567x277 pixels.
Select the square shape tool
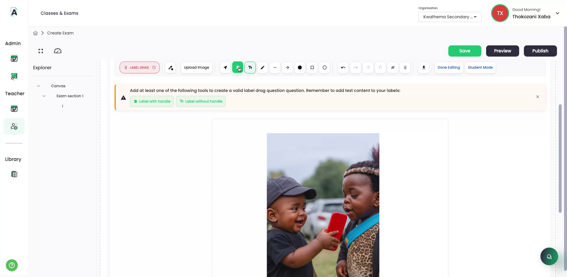pos(312,67)
